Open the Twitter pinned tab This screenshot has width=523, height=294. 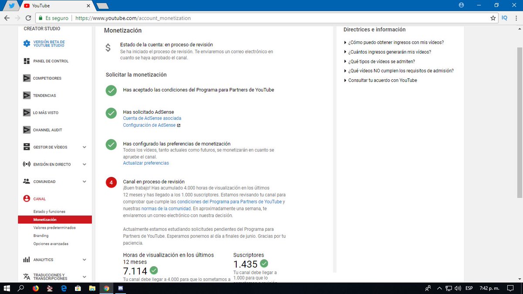[11, 6]
